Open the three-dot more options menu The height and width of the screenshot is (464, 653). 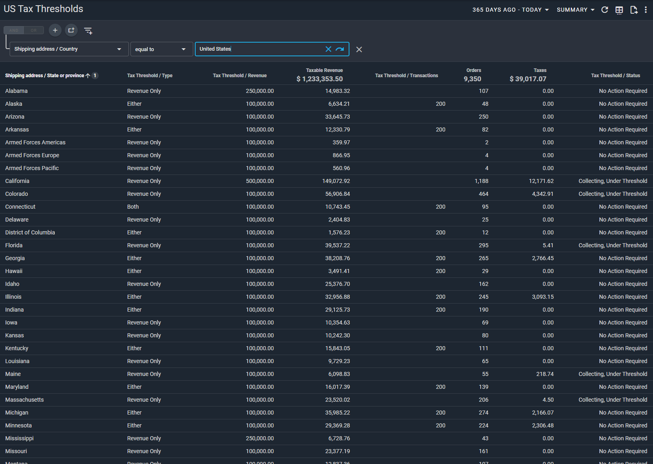[x=646, y=10]
